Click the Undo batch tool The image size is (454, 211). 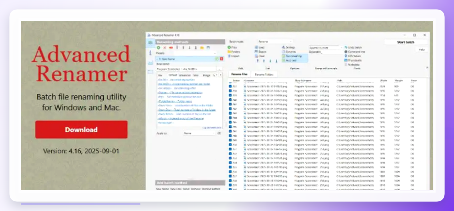click(353, 47)
